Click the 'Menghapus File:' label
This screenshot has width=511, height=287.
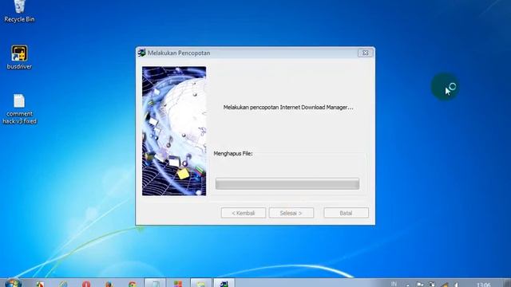[x=233, y=154]
